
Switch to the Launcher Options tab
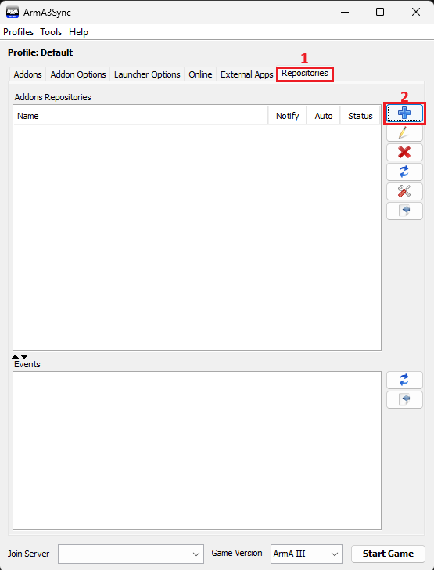[147, 74]
